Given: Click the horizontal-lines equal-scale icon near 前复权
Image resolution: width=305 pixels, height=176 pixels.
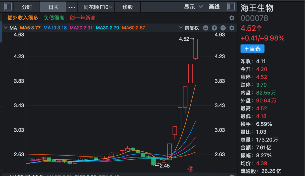Looking at the screenshot, I should click(206, 28).
